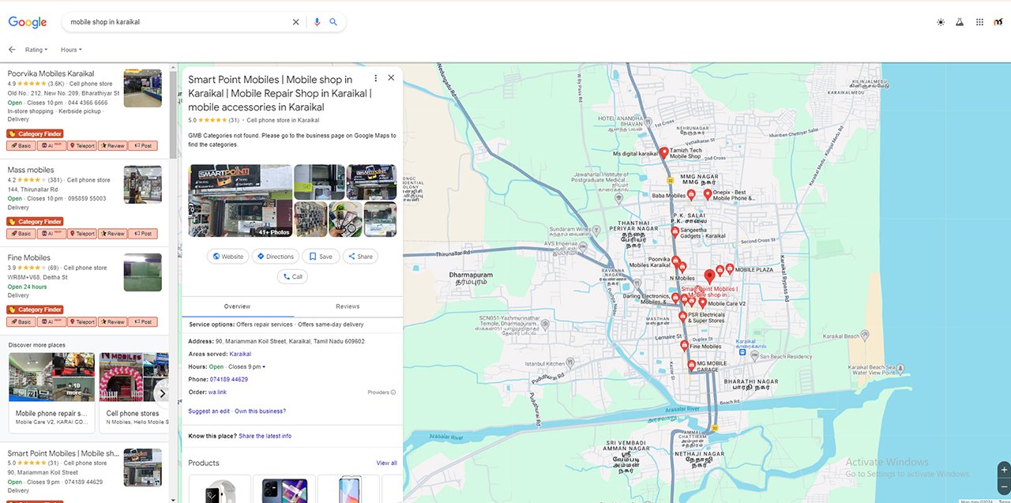
Task: Click the Sangeetha Gadgets map pin
Action: coord(675,232)
